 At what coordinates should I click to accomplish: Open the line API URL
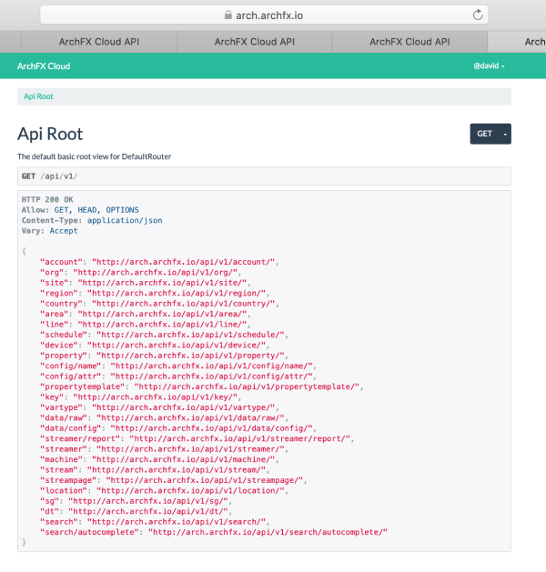pyautogui.click(x=162, y=325)
